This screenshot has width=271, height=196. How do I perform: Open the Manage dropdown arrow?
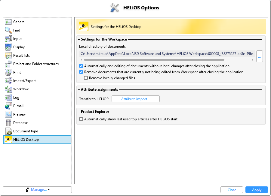[49, 190]
